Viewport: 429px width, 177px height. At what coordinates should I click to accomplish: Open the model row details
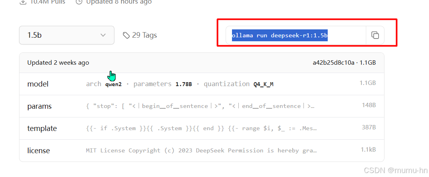(x=202, y=84)
